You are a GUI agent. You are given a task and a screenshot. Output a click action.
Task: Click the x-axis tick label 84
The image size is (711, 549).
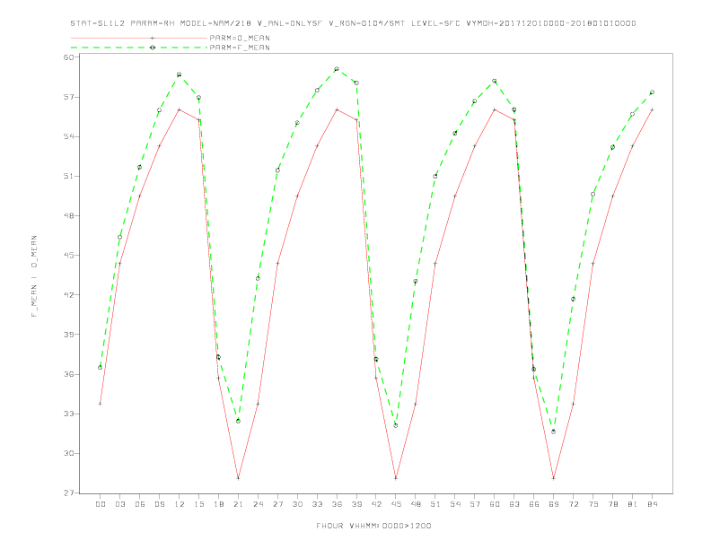(x=652, y=504)
